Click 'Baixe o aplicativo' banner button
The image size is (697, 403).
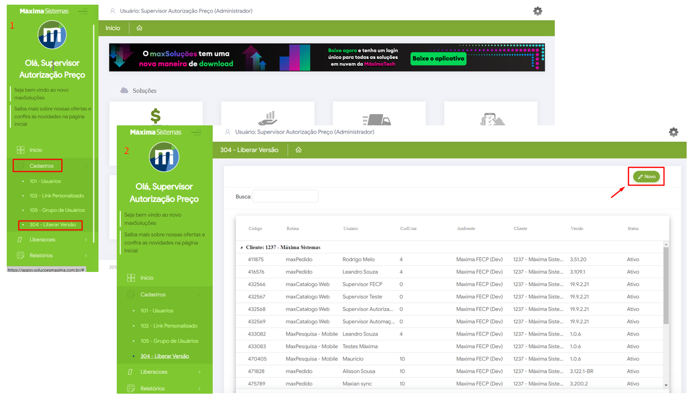click(x=438, y=59)
